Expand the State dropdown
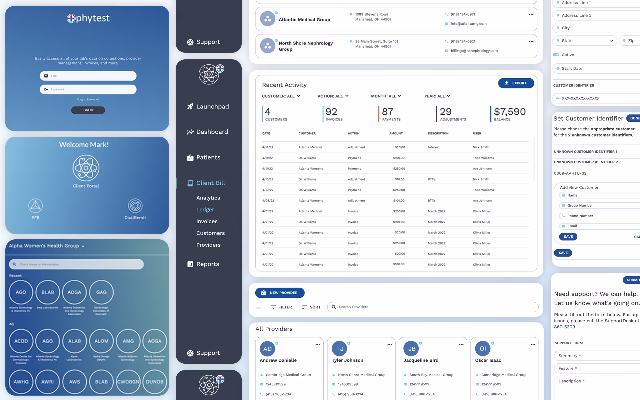 586,41
